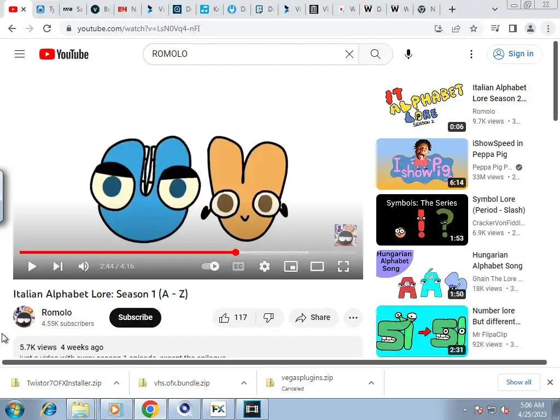This screenshot has width=560, height=420.
Task: Skip to the next video
Action: (x=58, y=266)
